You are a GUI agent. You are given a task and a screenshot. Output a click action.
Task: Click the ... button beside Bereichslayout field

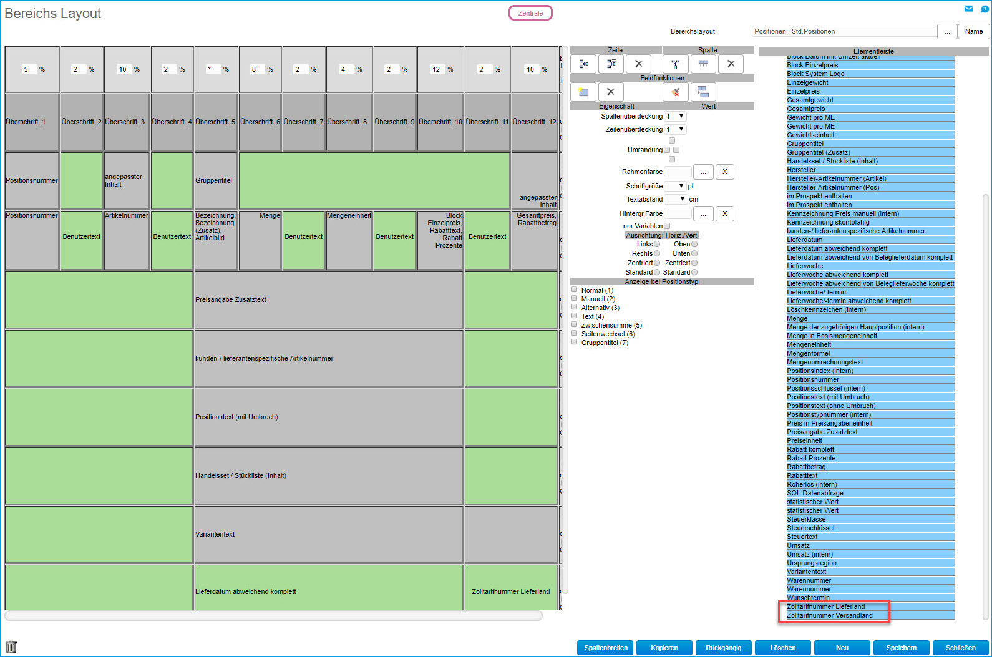947,31
